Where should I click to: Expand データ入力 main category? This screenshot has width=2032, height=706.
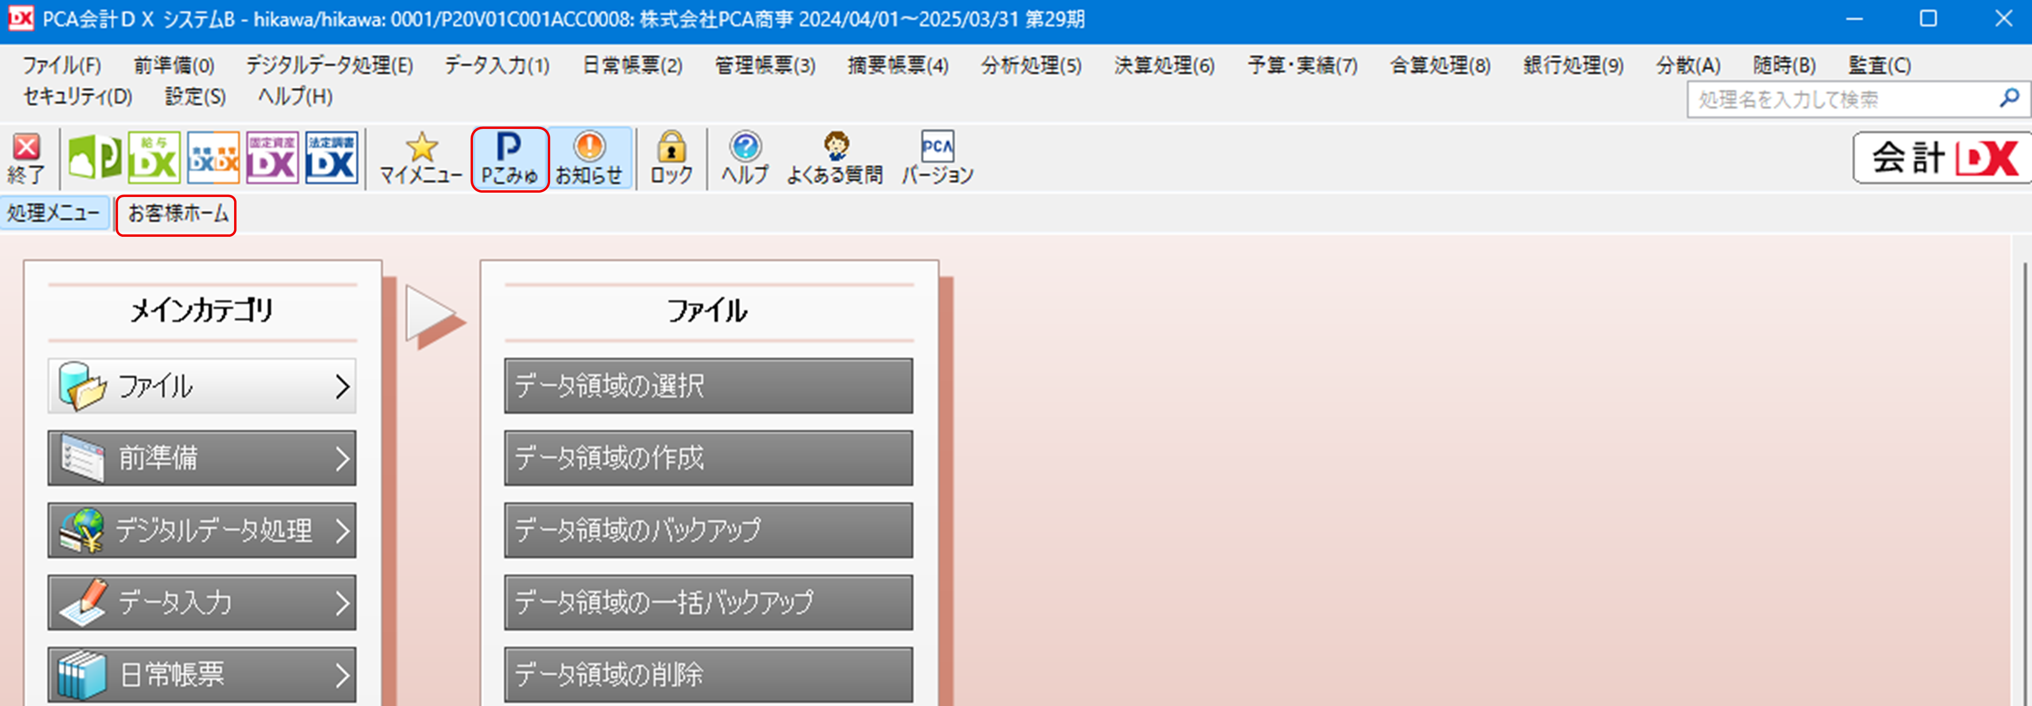click(x=202, y=603)
